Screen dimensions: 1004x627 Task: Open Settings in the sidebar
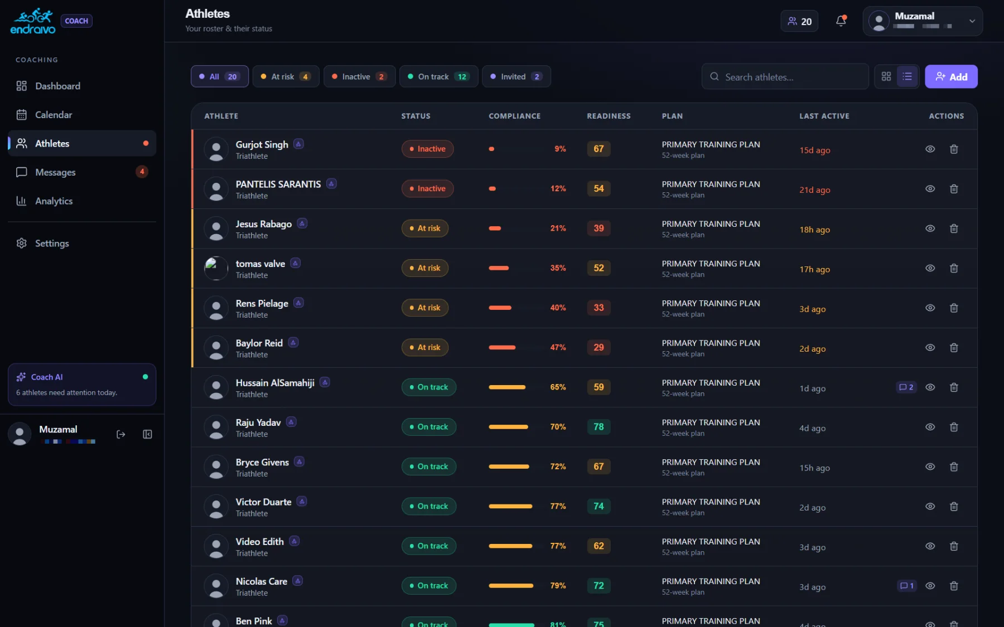point(82,243)
